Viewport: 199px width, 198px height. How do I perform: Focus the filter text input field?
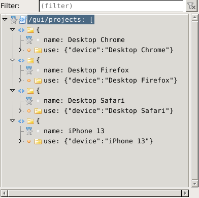111,6
